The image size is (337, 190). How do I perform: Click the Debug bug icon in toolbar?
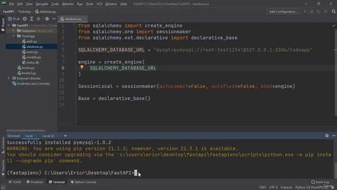(x=312, y=12)
